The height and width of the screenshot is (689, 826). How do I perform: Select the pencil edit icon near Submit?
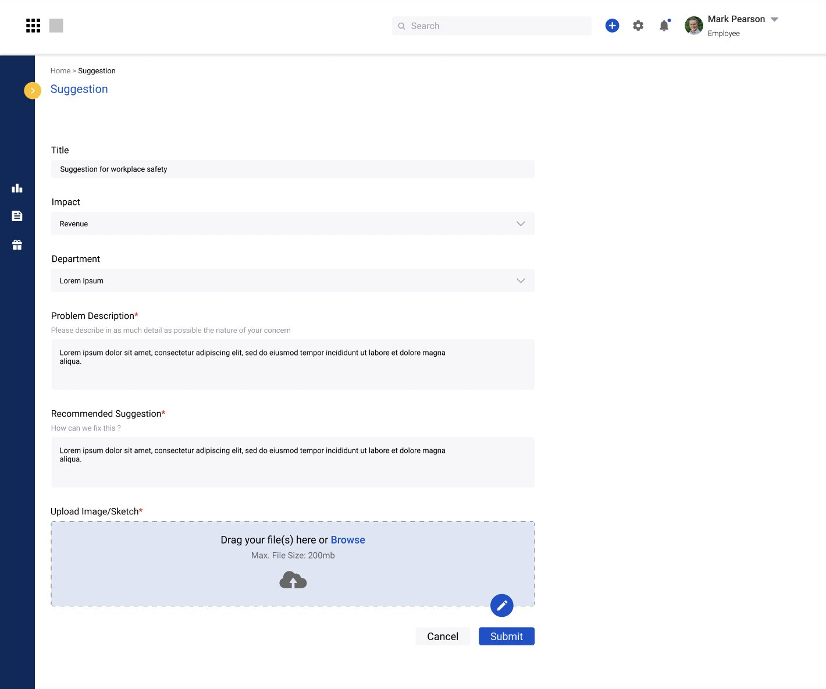(x=501, y=605)
